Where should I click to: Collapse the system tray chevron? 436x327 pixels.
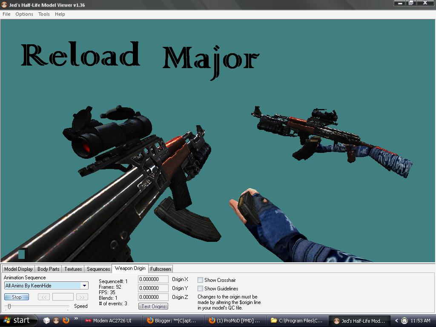click(x=396, y=321)
